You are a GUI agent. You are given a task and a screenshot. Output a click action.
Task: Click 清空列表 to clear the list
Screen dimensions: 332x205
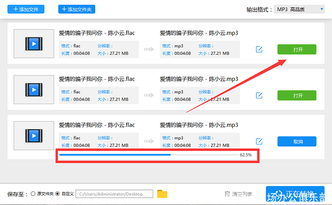tap(242, 194)
